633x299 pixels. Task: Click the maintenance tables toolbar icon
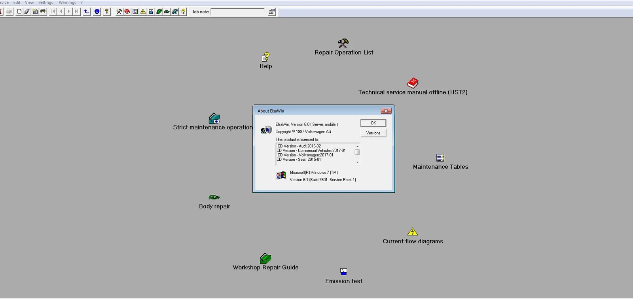135,11
